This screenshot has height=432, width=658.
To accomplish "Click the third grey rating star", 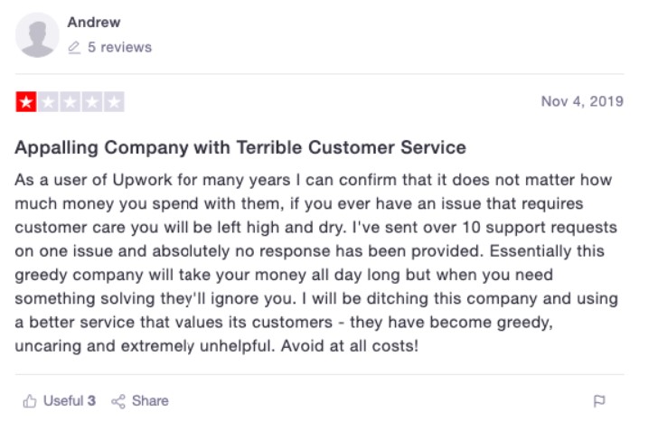I will pos(70,102).
